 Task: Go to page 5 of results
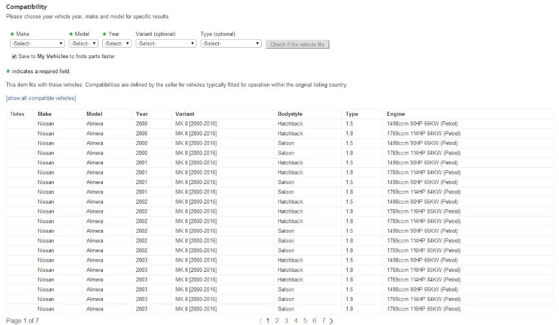[305, 321]
